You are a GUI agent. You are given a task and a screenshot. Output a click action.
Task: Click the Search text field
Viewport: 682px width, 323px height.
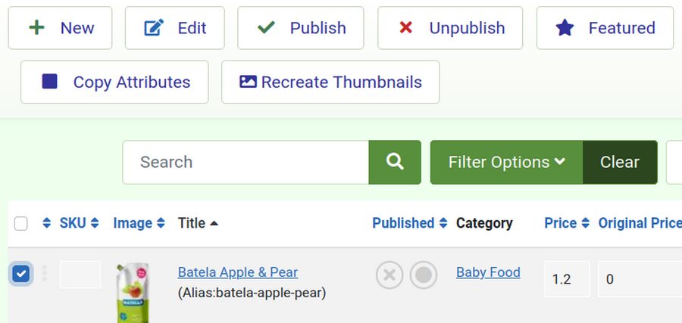(246, 162)
